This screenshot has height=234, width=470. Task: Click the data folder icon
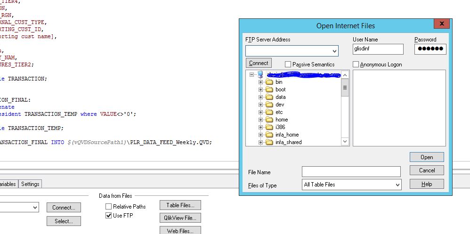(269, 97)
